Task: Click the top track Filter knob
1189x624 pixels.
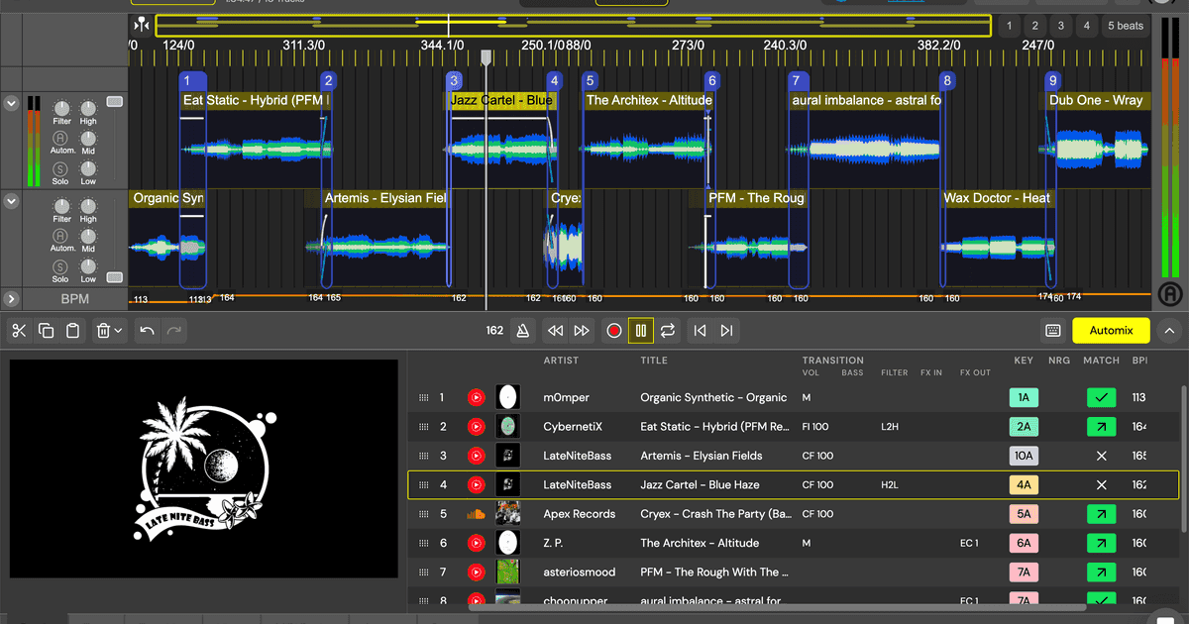Action: pos(61,107)
